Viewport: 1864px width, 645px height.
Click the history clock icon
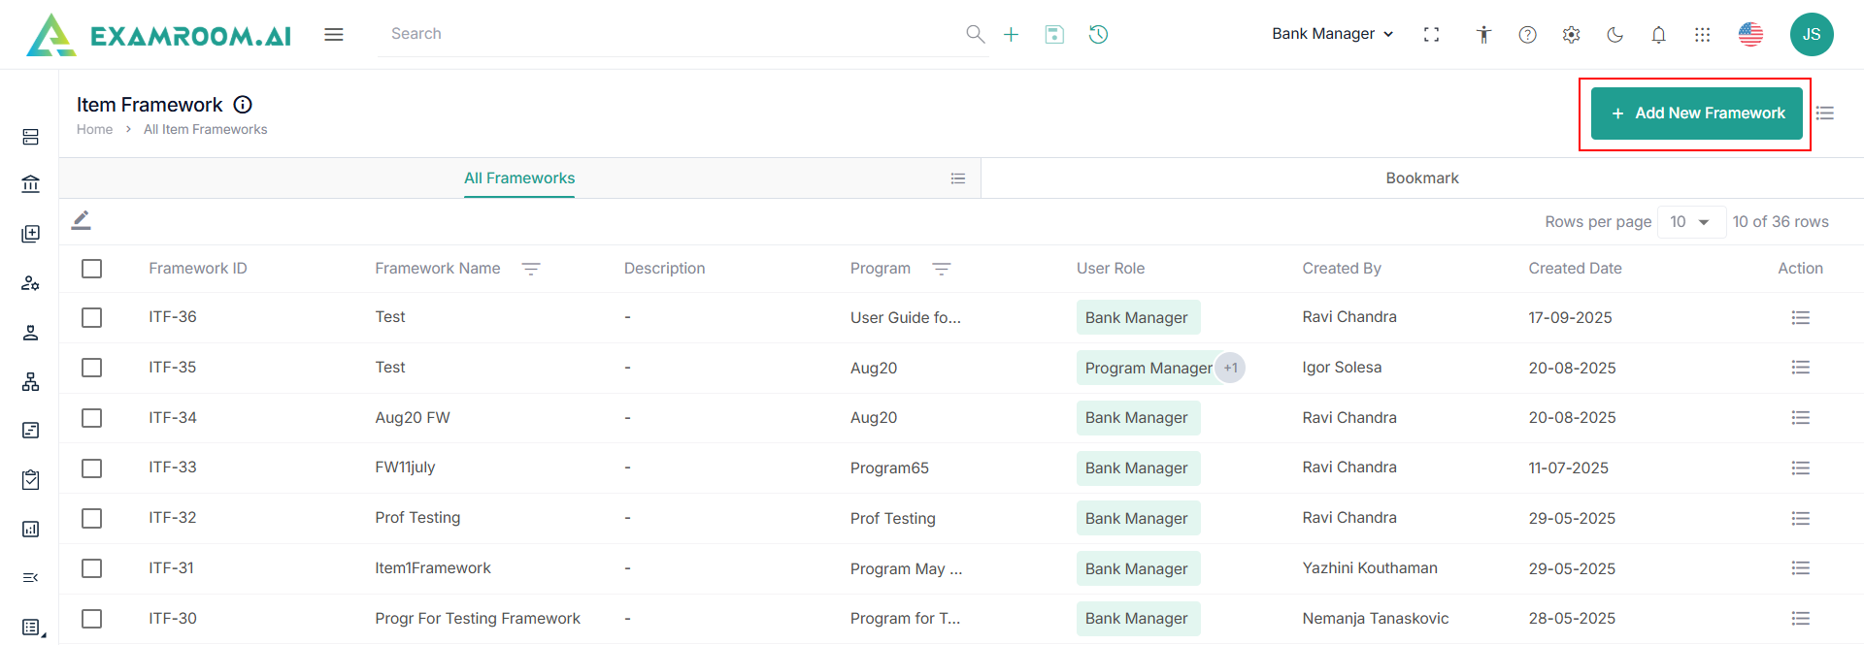1098,35
